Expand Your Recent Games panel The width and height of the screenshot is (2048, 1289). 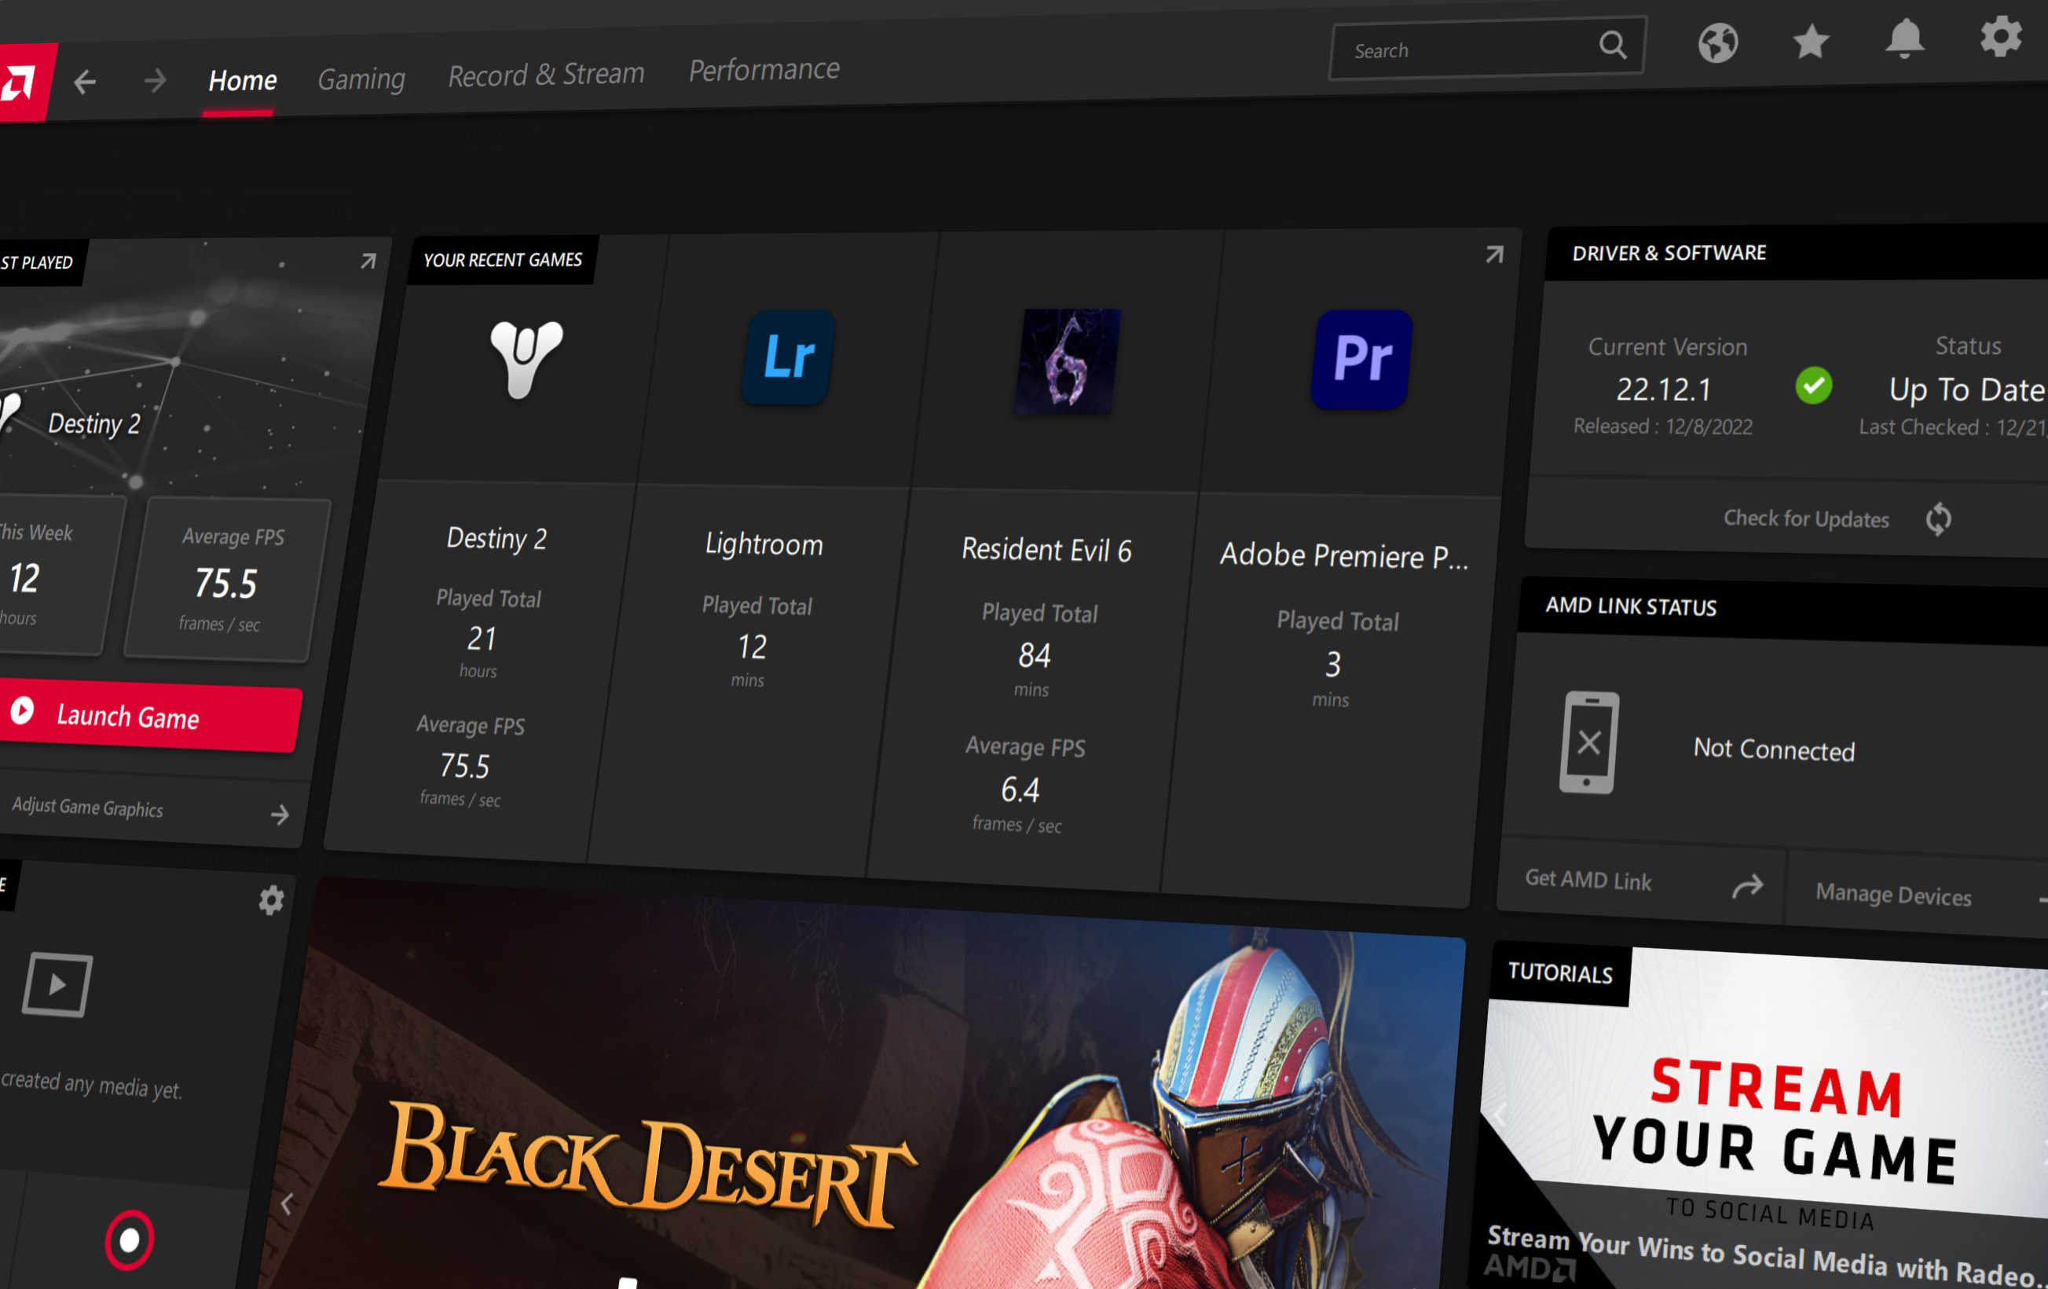[1493, 252]
